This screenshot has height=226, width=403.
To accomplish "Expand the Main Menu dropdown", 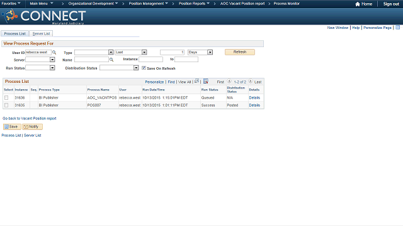I will point(42,4).
